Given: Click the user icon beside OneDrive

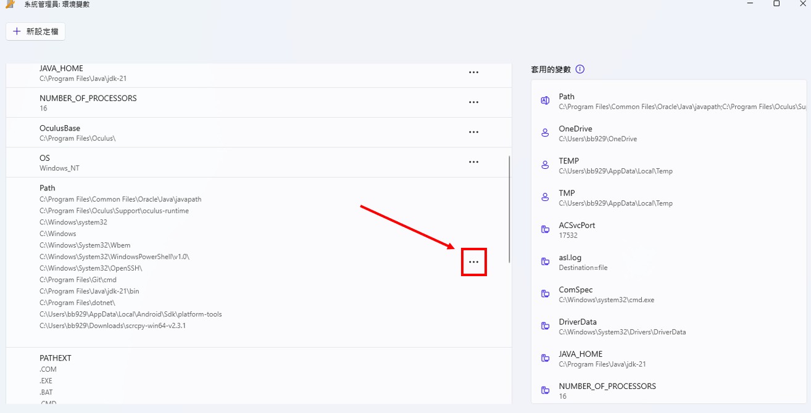Looking at the screenshot, I should coord(545,133).
